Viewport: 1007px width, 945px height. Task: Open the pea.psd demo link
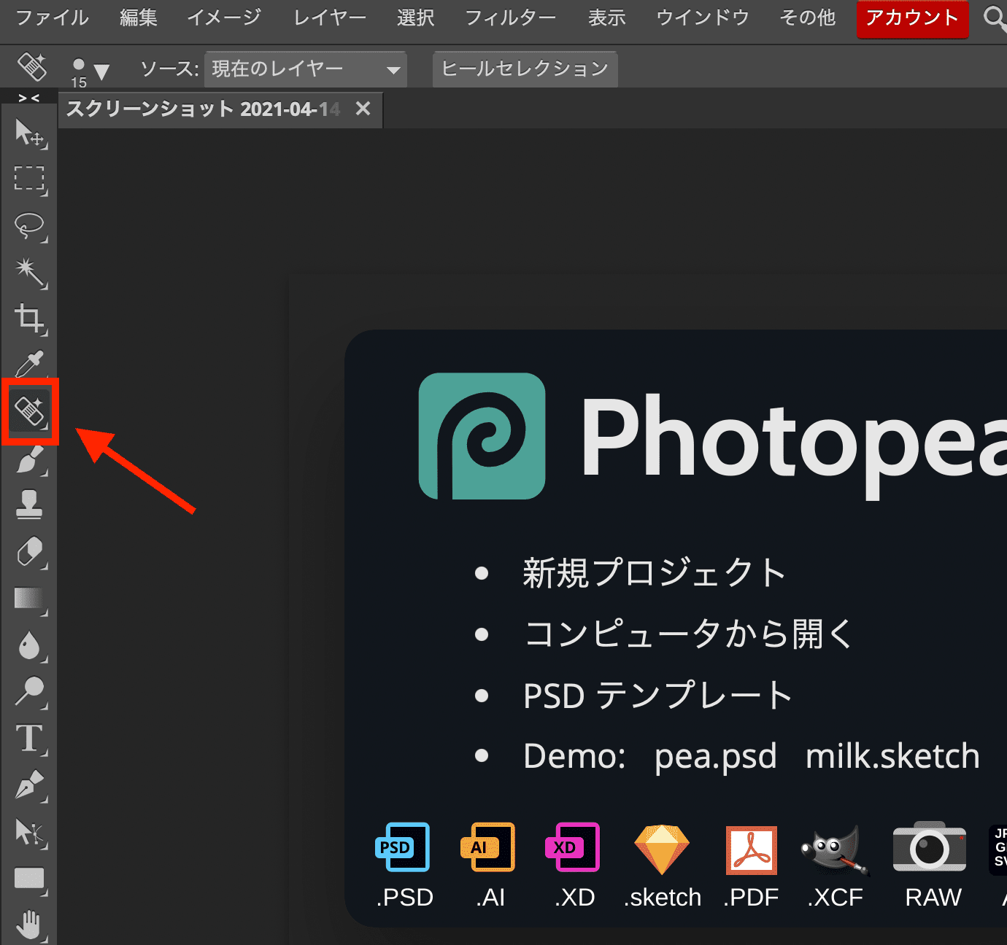[715, 756]
